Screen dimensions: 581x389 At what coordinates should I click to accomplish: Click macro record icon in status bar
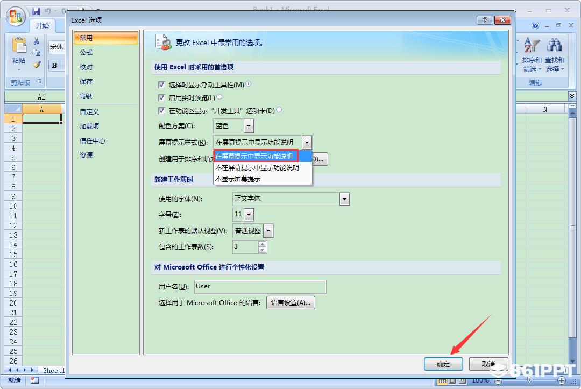pos(34,380)
